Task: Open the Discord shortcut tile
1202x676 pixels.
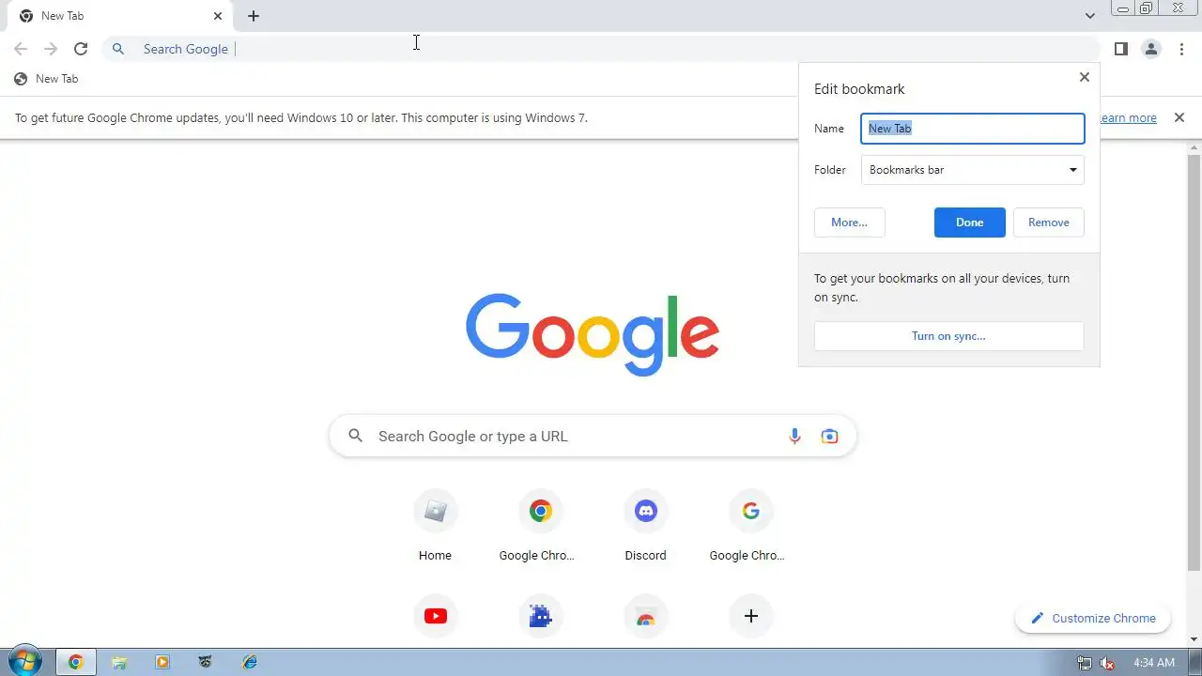Action: 645,526
